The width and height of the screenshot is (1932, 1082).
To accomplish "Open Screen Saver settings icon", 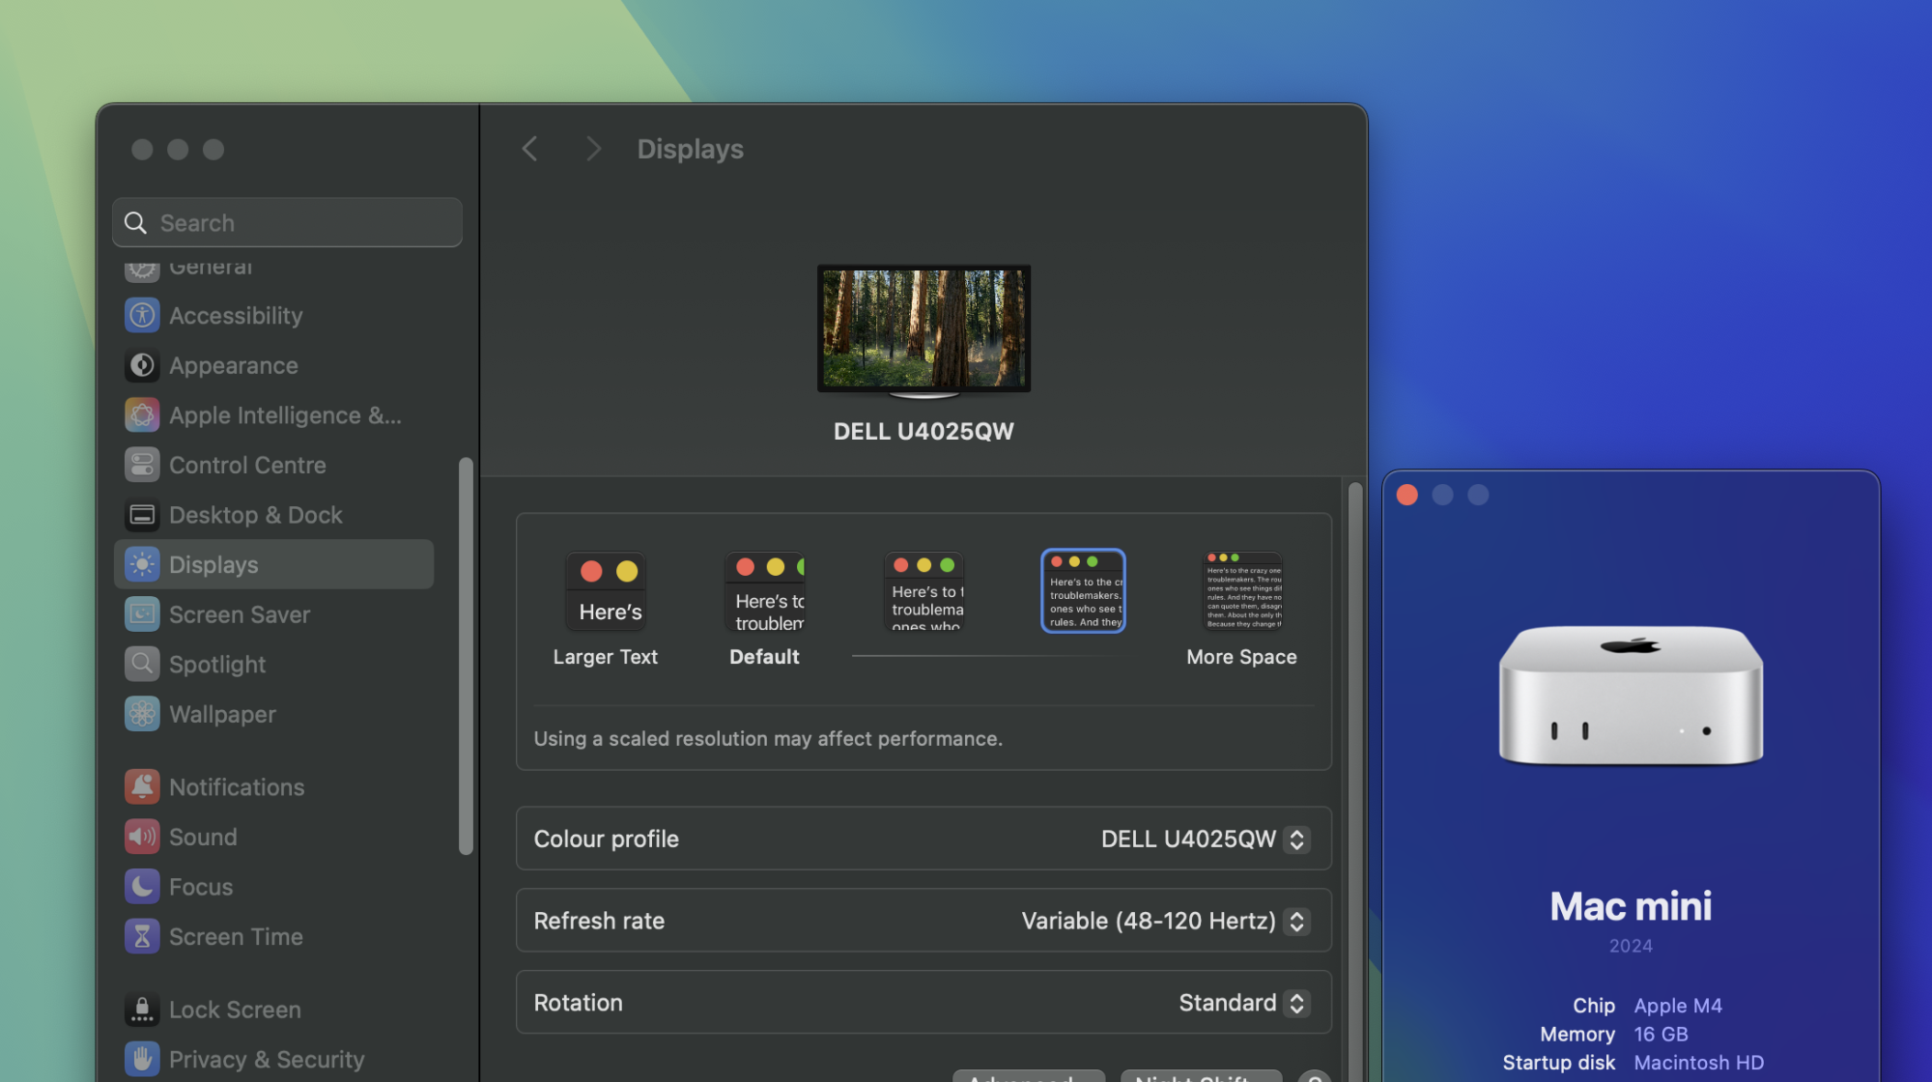I will [x=142, y=614].
